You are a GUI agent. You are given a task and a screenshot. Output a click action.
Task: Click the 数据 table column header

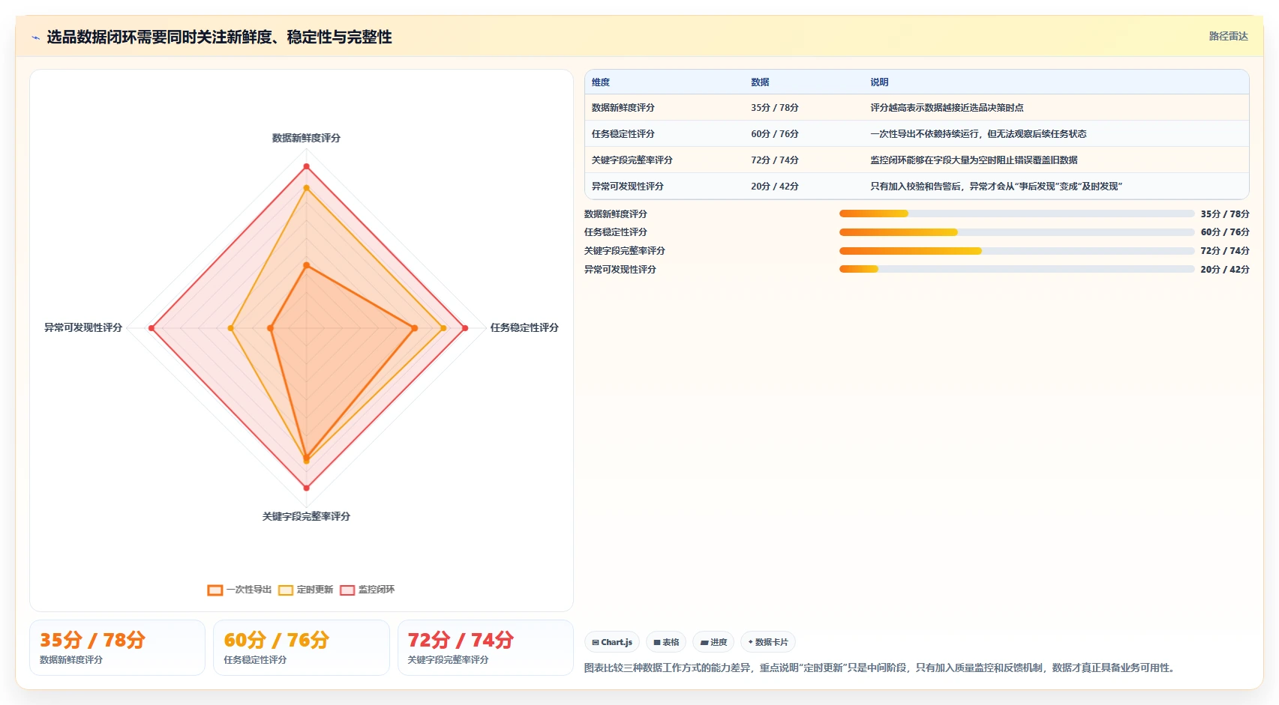click(760, 82)
